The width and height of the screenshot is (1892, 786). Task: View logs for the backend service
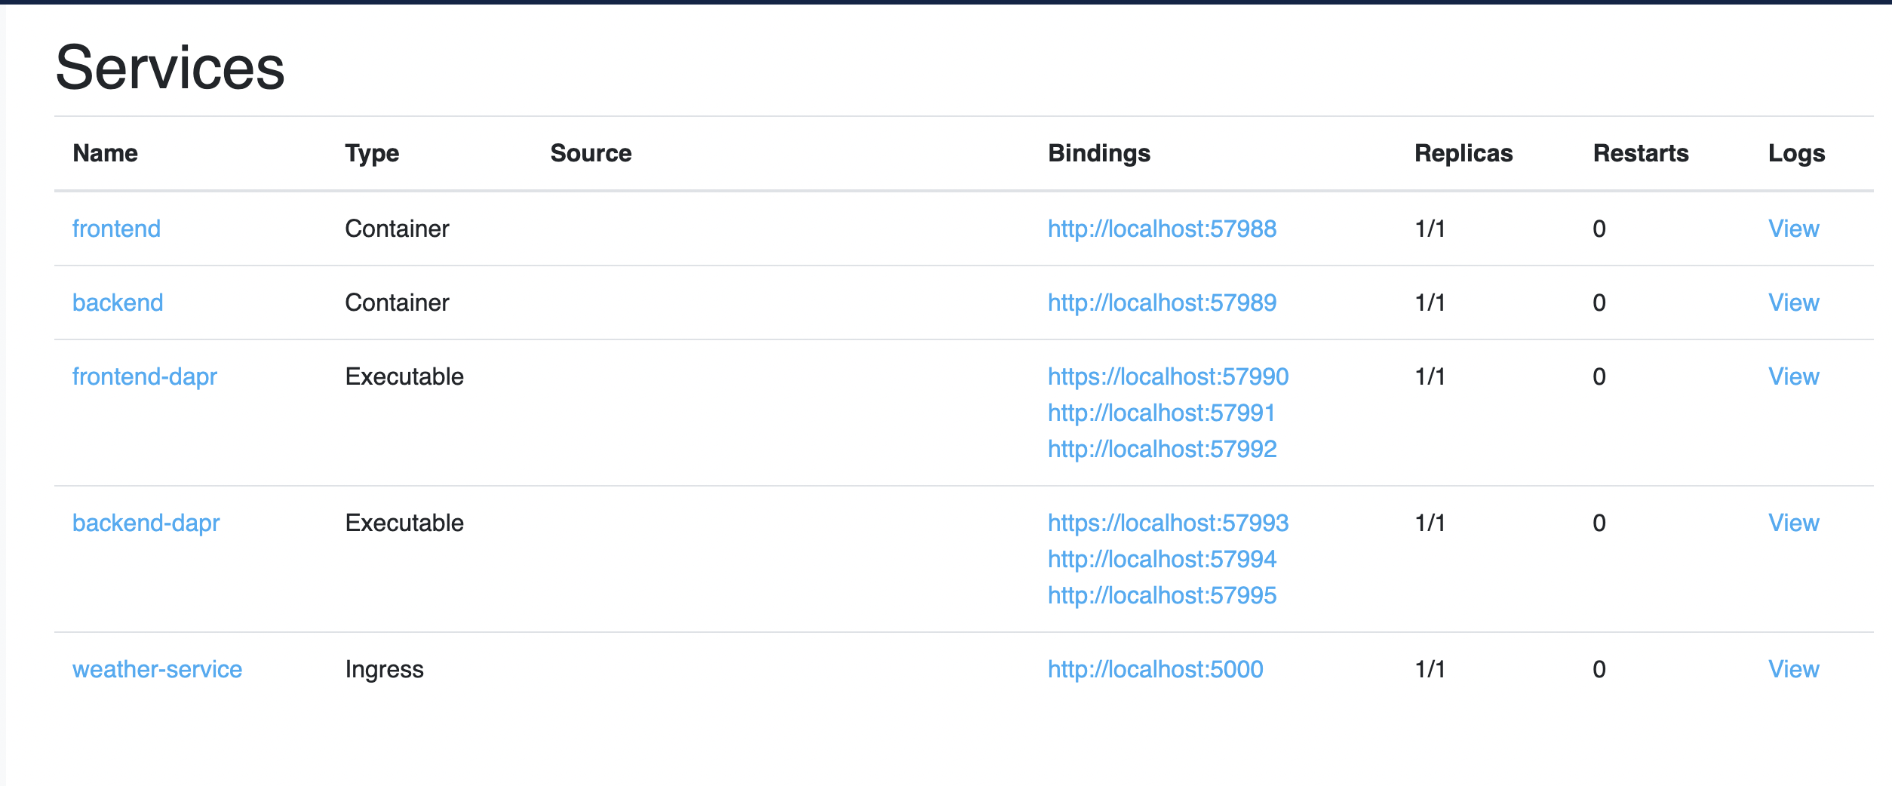tap(1795, 302)
